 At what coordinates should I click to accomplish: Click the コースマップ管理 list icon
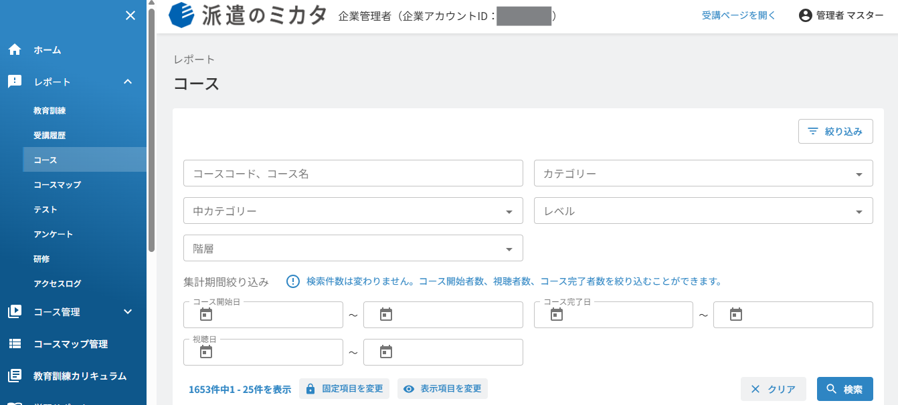15,344
